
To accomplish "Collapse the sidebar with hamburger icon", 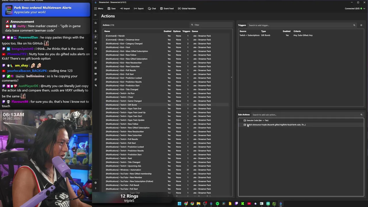I will tap(95, 15).
